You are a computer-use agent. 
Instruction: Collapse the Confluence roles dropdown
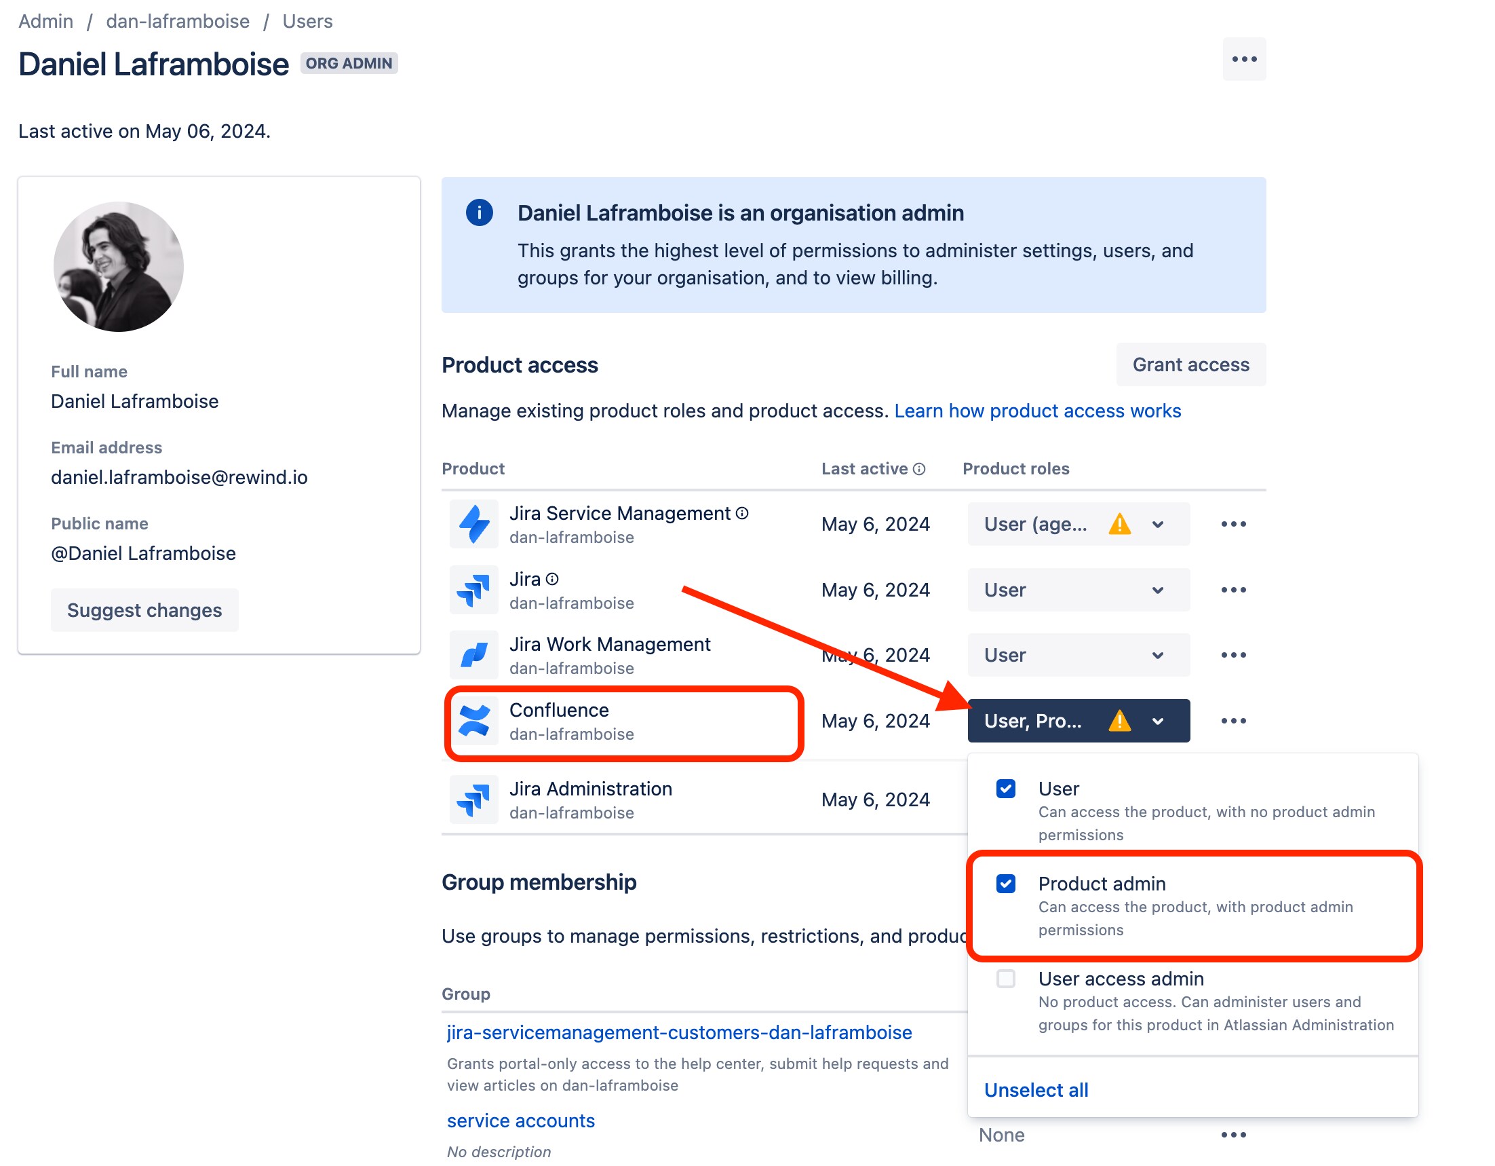click(1078, 721)
